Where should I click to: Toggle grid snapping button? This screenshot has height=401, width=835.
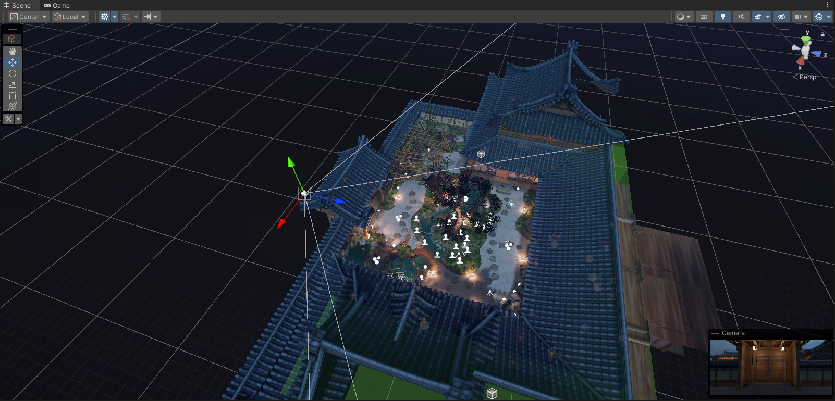pos(126,17)
